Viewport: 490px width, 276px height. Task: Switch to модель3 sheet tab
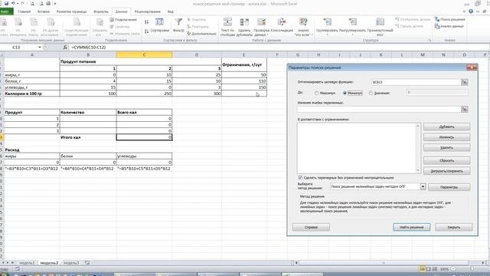pyautogui.click(x=71, y=263)
